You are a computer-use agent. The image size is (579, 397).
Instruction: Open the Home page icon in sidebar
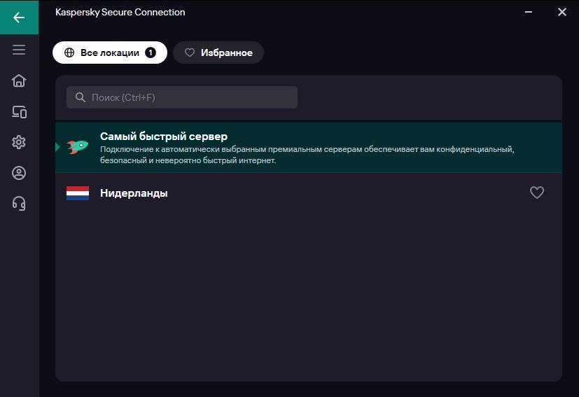[19, 81]
